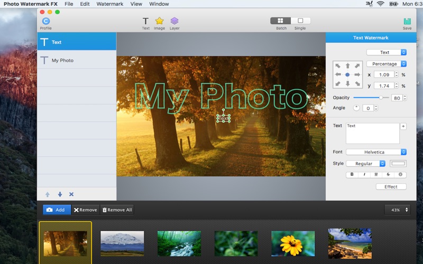
Task: Align watermark to left arrow
Action: 338,74
